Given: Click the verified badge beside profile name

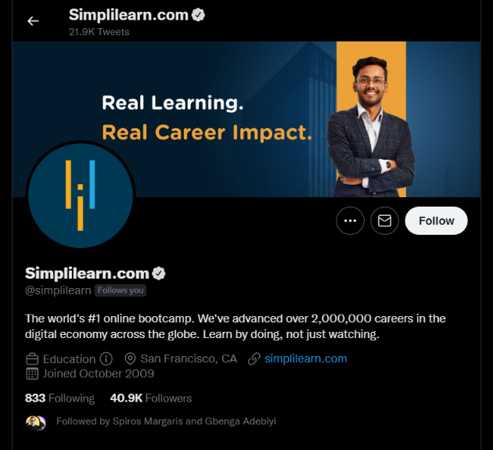Looking at the screenshot, I should point(158,273).
